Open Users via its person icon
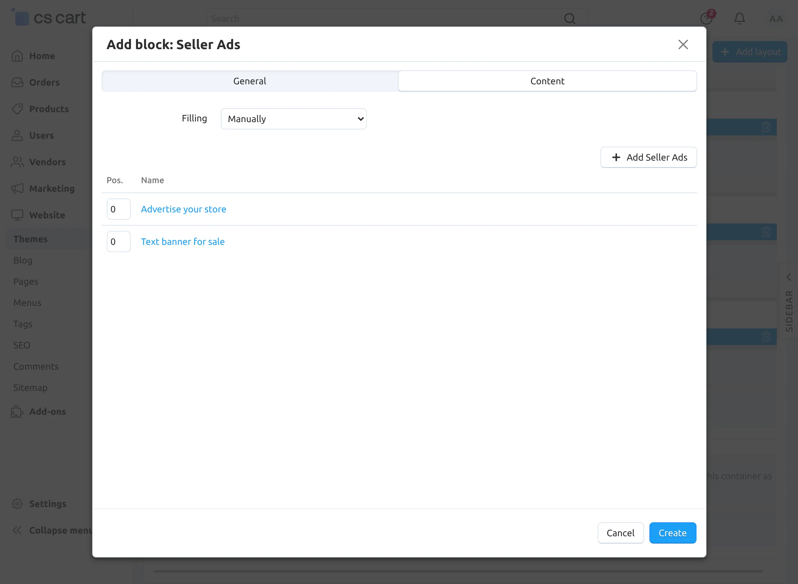The width and height of the screenshot is (798, 584). point(17,135)
